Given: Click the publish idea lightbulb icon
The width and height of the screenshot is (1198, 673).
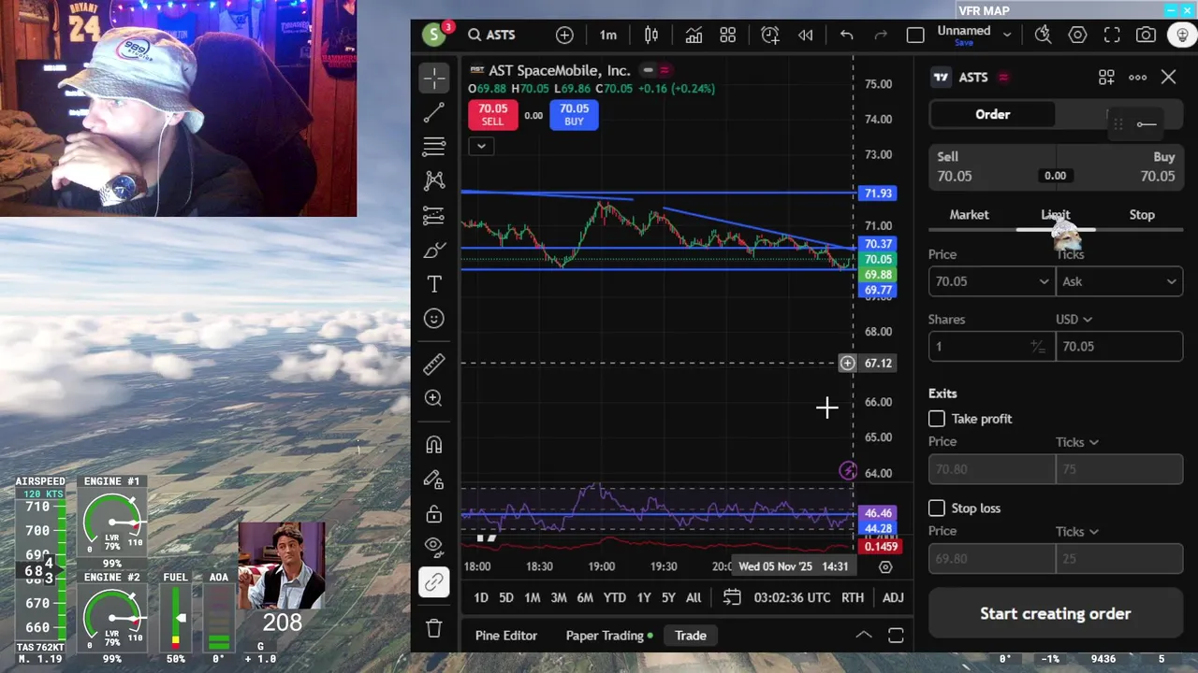Looking at the screenshot, I should click(x=1182, y=35).
